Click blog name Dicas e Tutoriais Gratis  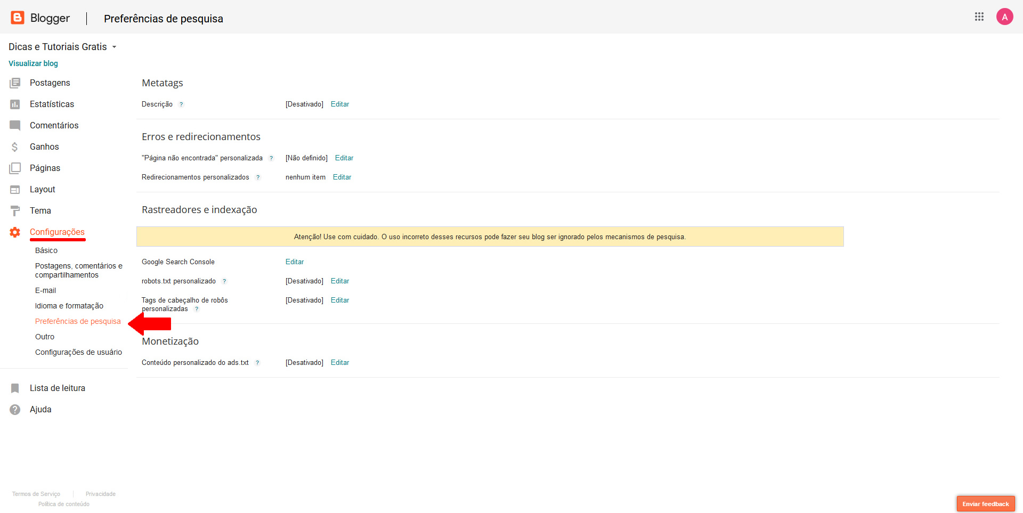[58, 47]
